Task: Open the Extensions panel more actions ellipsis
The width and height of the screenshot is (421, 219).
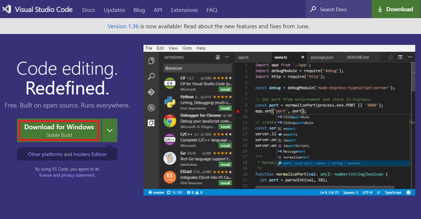Action: coord(227,57)
